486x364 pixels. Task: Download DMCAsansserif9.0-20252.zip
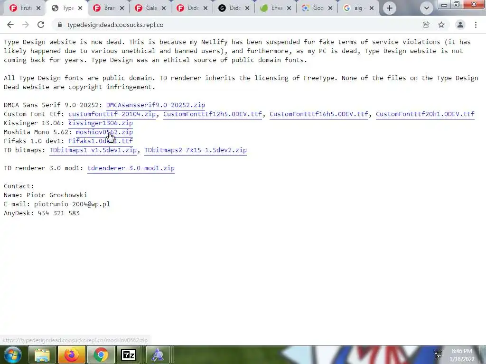[x=155, y=105]
